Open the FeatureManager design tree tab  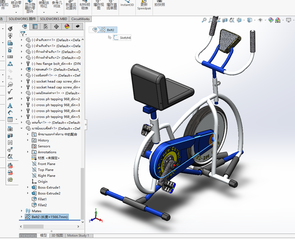(x=25, y=26)
